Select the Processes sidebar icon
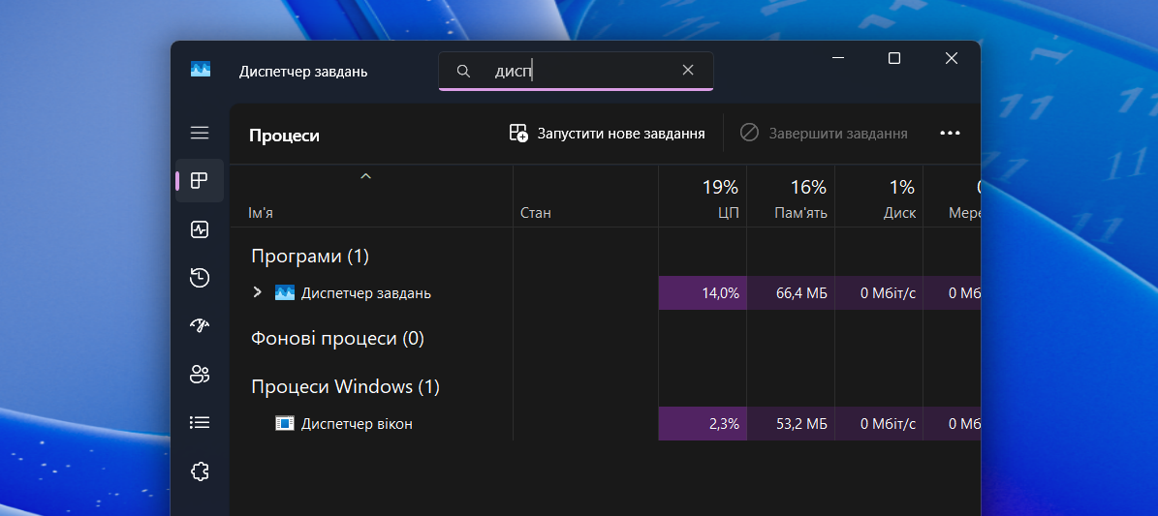The width and height of the screenshot is (1158, 516). [x=200, y=180]
